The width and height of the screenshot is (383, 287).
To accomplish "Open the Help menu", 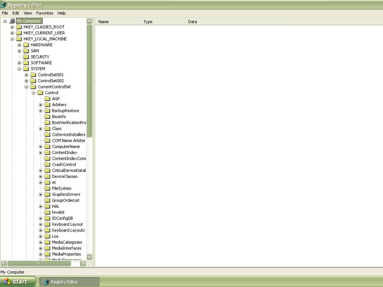I will [x=62, y=13].
